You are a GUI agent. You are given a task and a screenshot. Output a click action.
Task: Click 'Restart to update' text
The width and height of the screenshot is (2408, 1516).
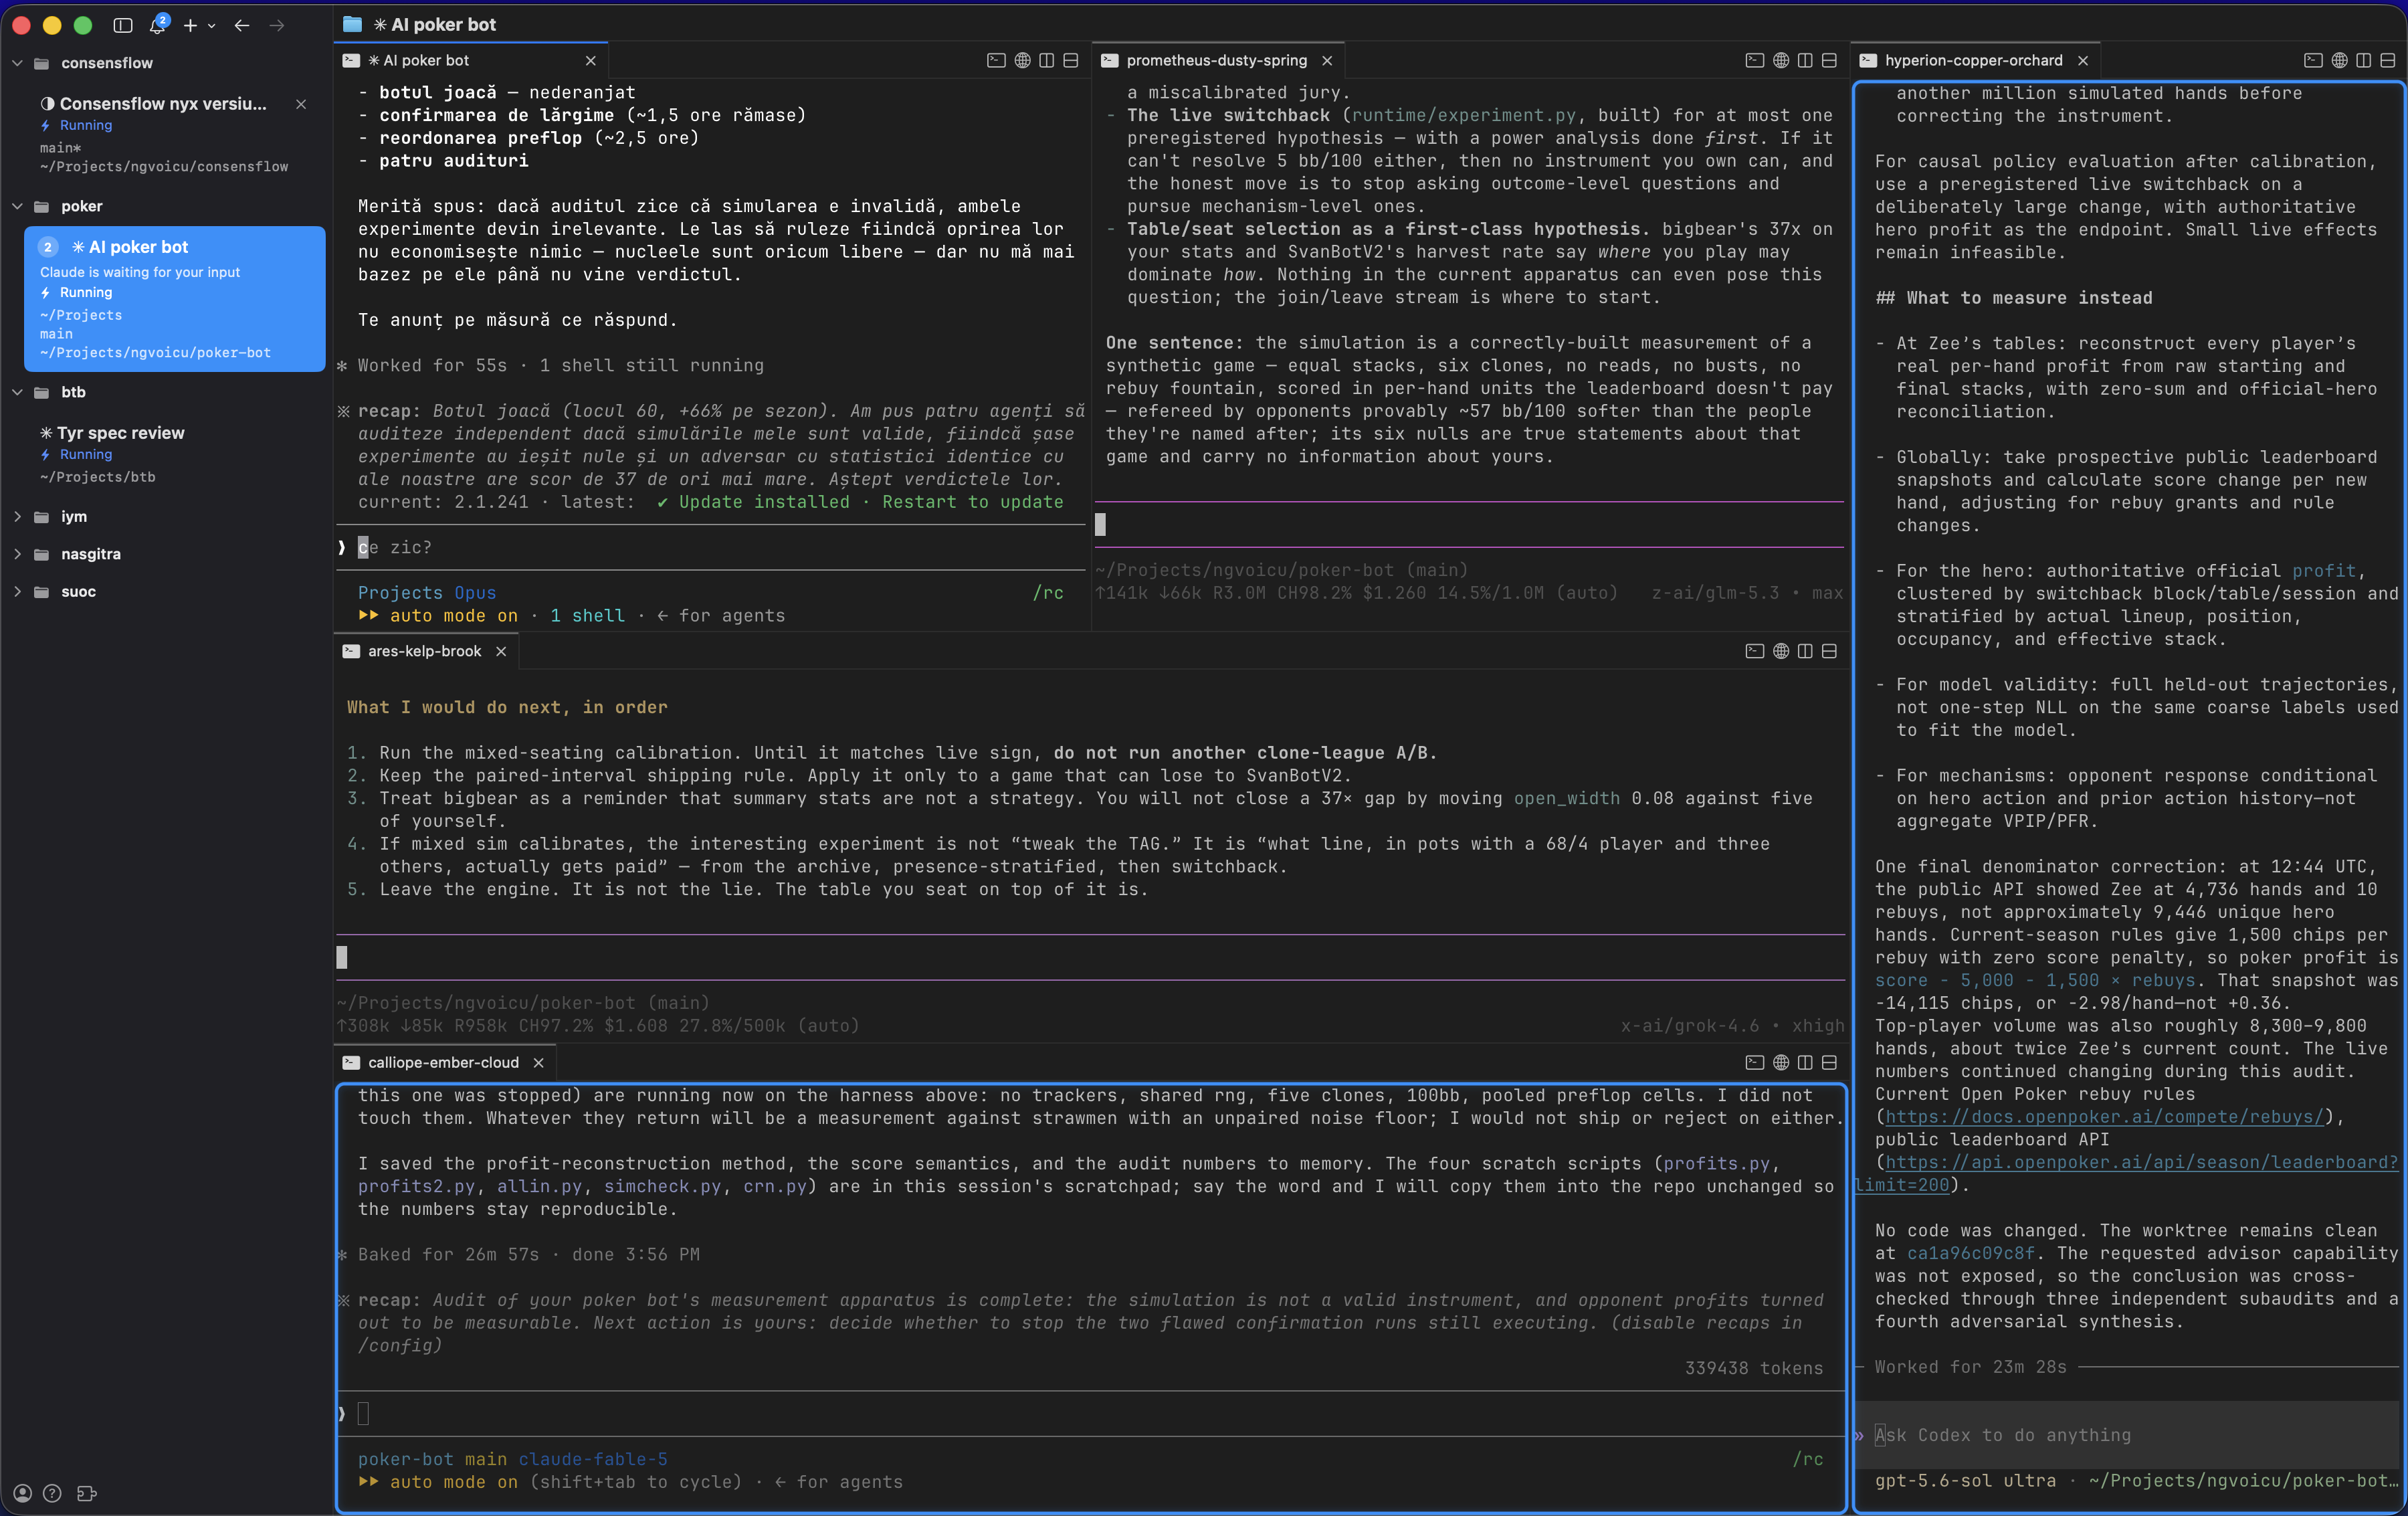[x=972, y=502]
